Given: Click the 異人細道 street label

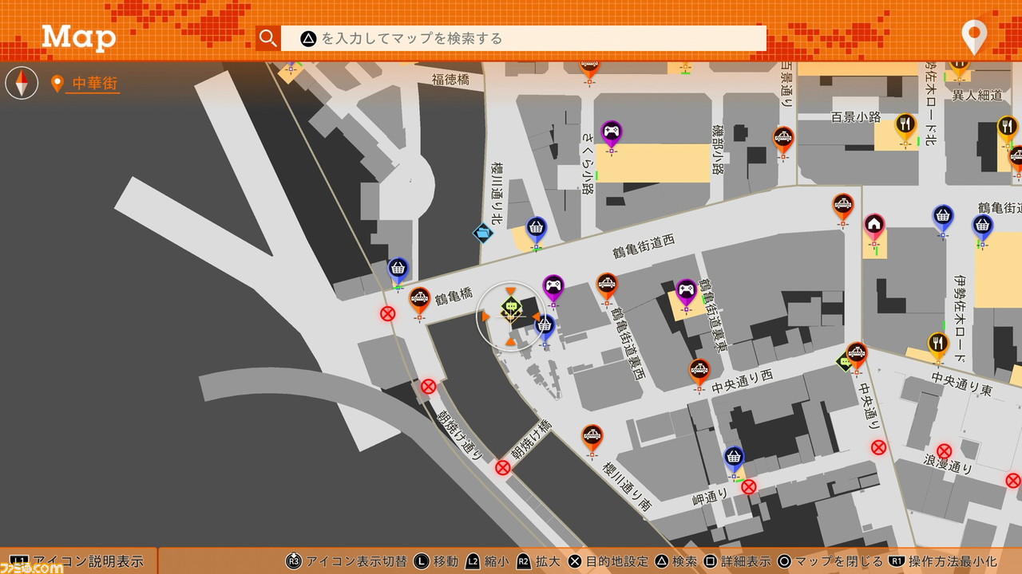Looking at the screenshot, I should pyautogui.click(x=977, y=95).
